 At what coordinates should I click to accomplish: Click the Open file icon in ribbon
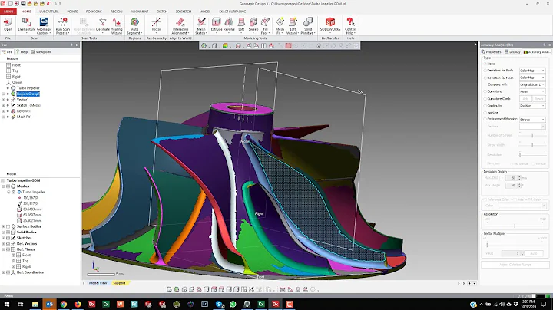click(8, 25)
